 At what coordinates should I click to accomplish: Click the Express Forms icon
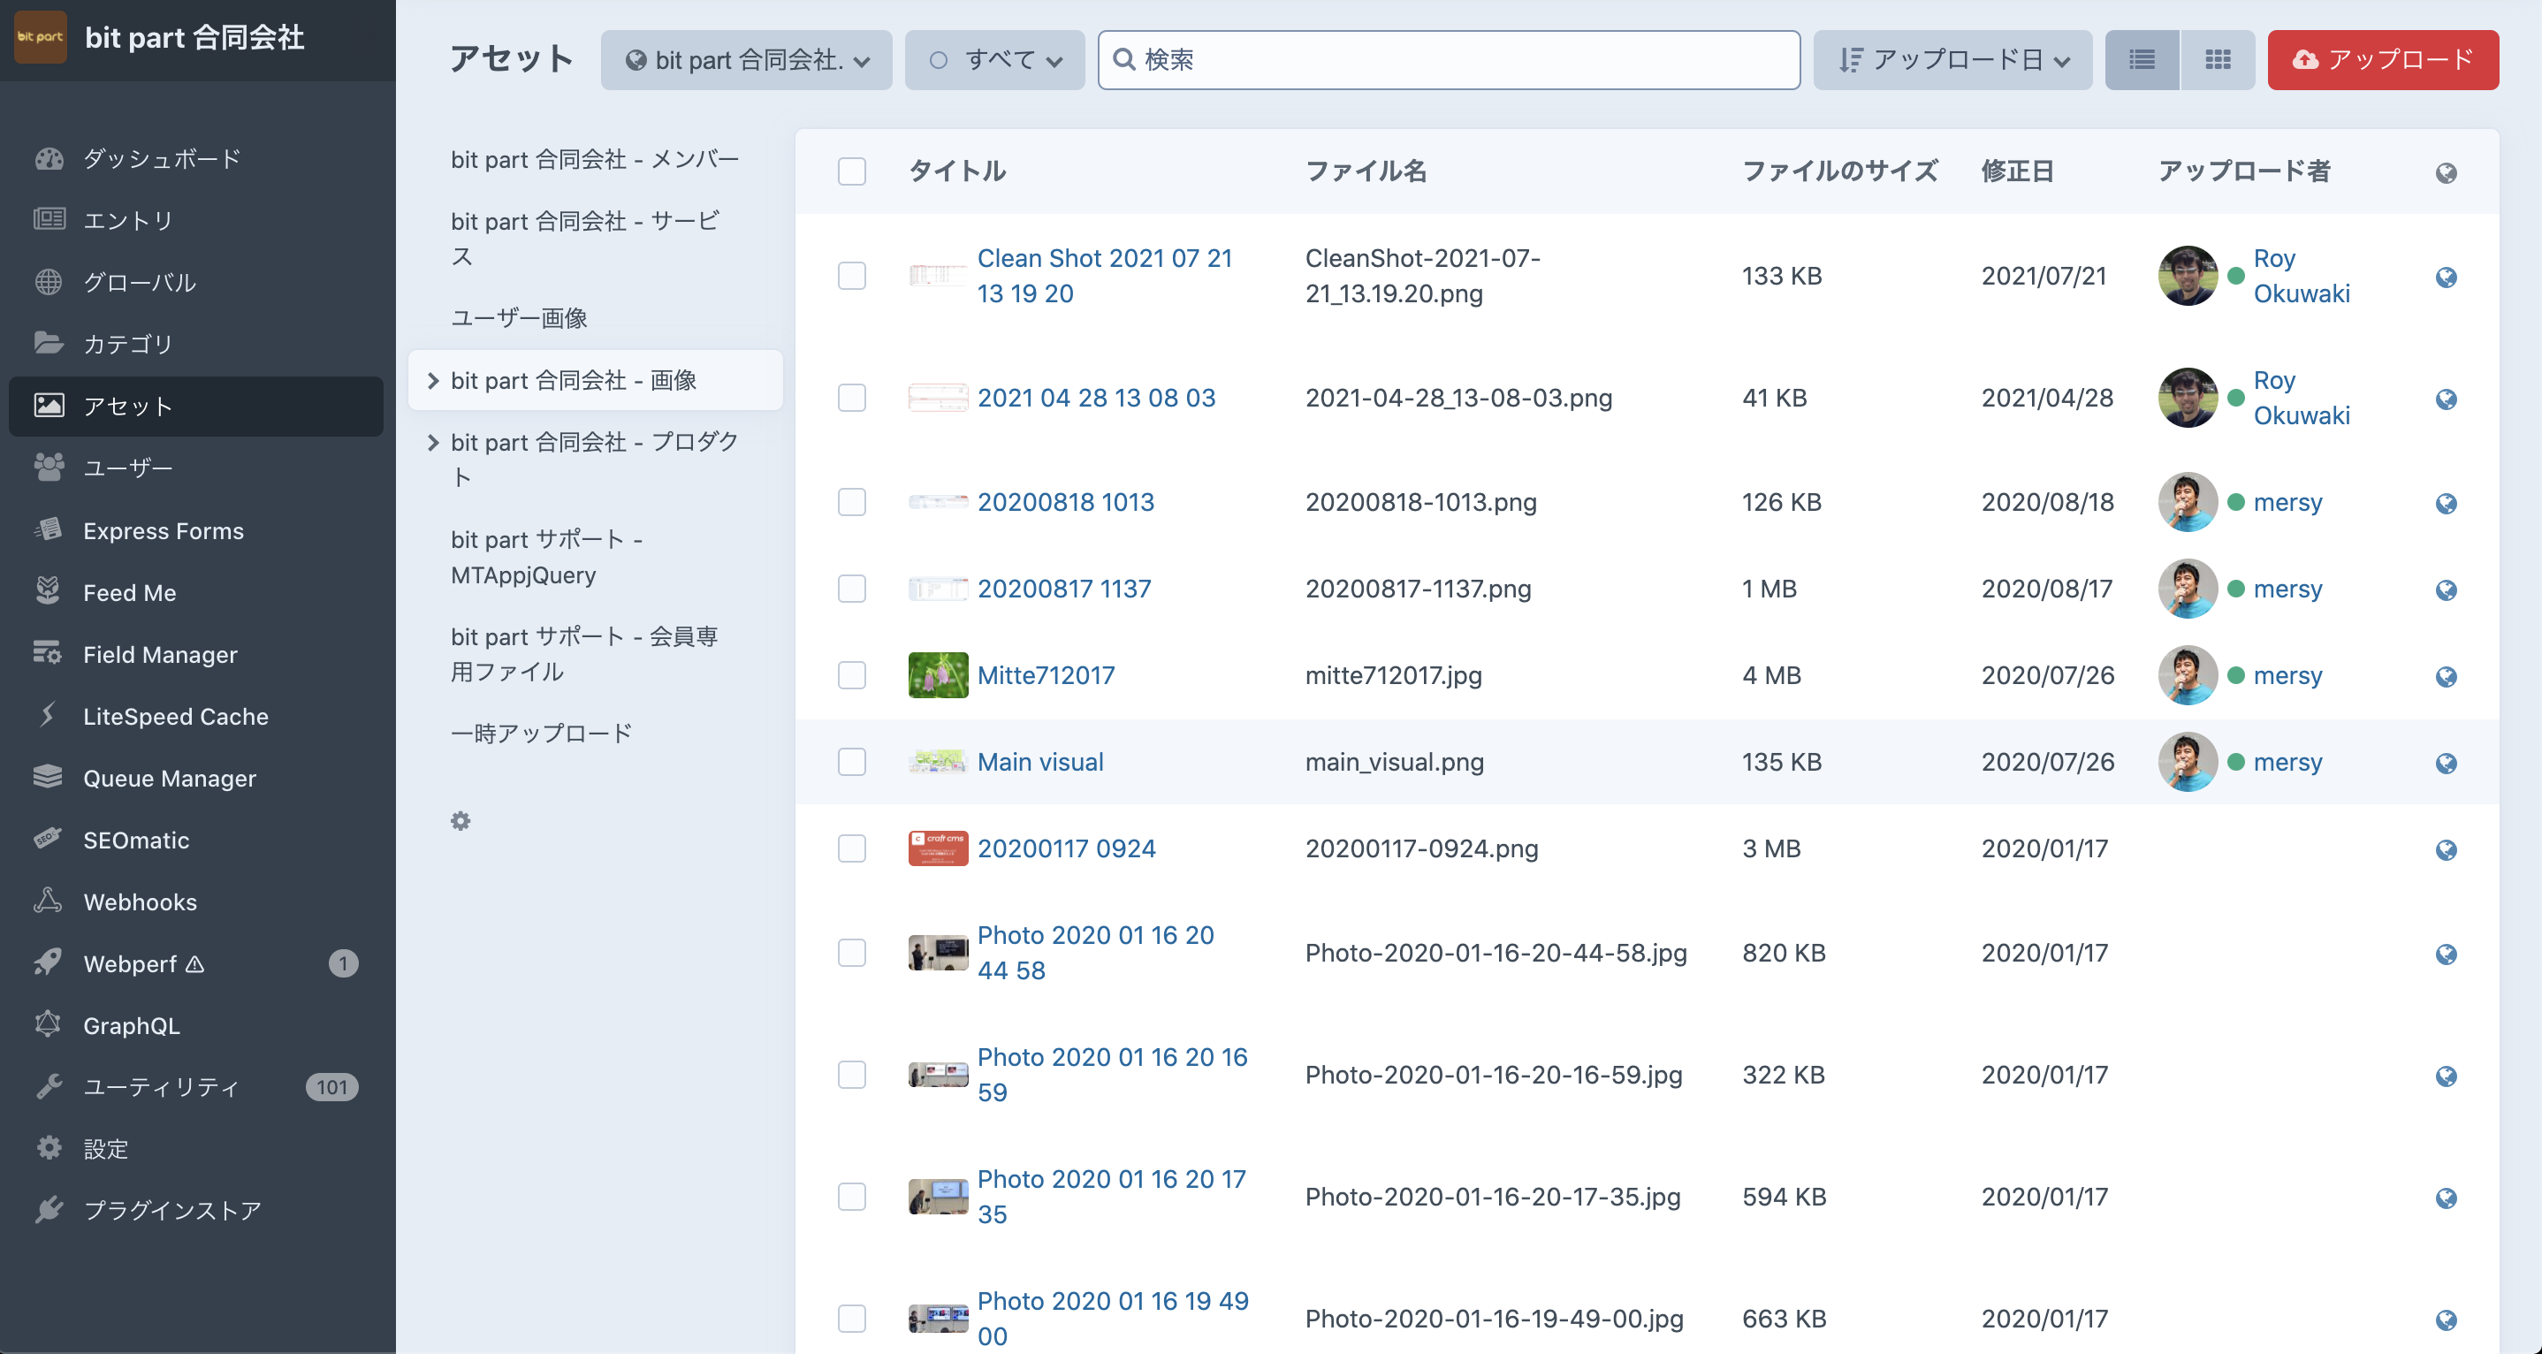click(49, 530)
